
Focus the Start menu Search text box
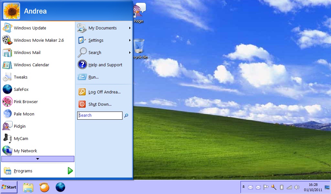[100, 115]
